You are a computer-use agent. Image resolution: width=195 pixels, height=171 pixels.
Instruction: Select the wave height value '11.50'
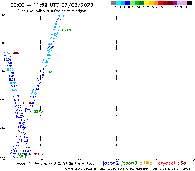(25, 144)
